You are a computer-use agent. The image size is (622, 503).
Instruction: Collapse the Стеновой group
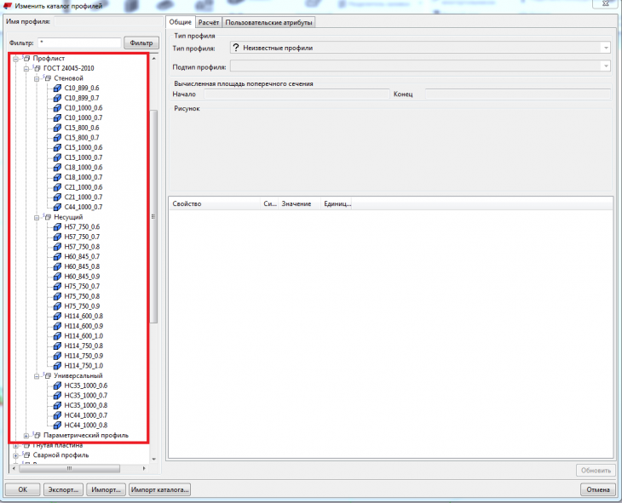tap(37, 79)
